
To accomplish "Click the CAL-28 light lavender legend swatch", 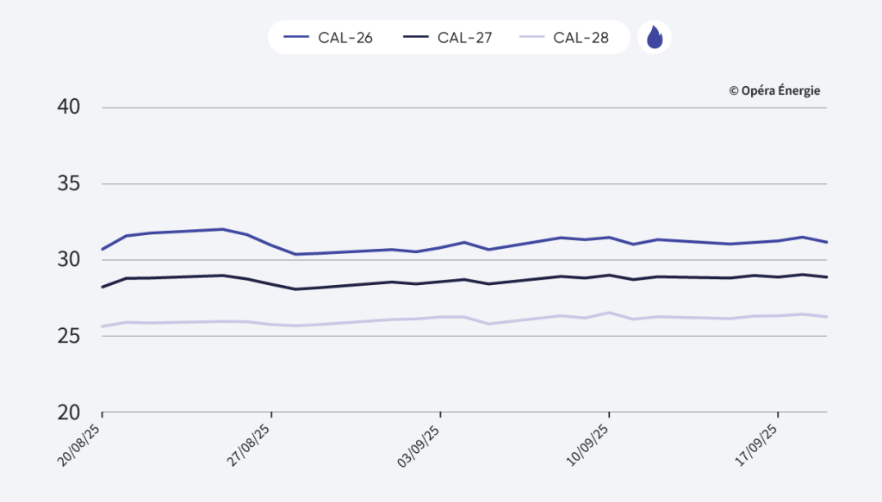I will point(532,38).
